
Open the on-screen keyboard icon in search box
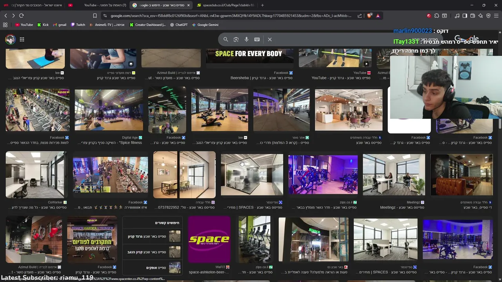click(x=257, y=39)
